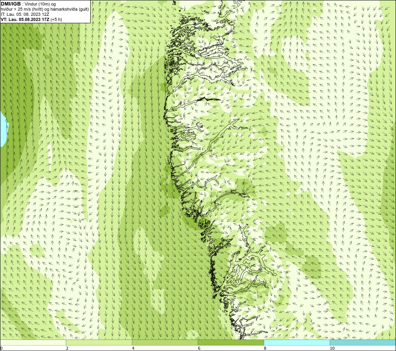The height and width of the screenshot is (351, 396).
Task: Click the legend scale label '4'
Action: pyautogui.click(x=133, y=348)
